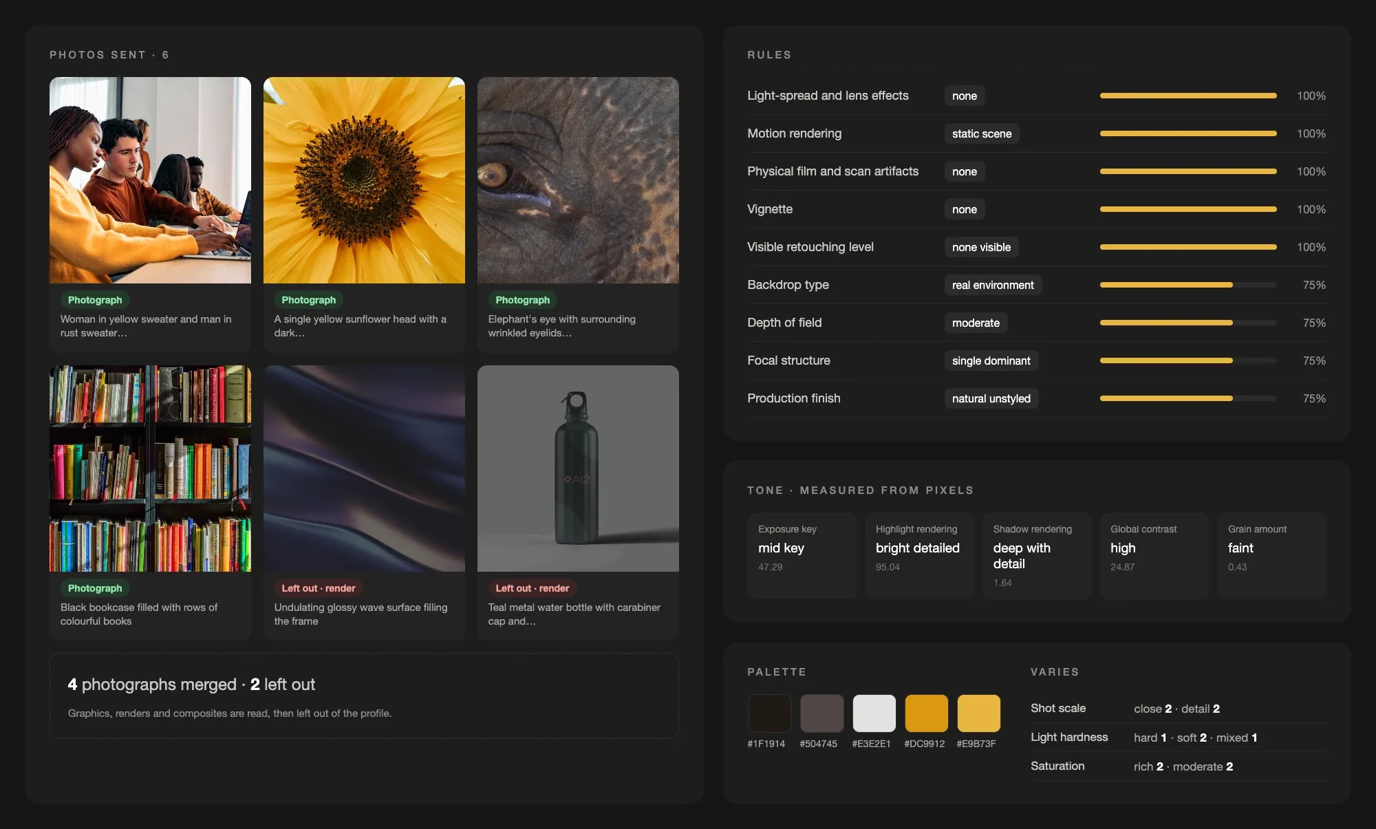Click the 'PHOTOS SENT · 6' heading
This screenshot has height=829, width=1376.
[109, 55]
